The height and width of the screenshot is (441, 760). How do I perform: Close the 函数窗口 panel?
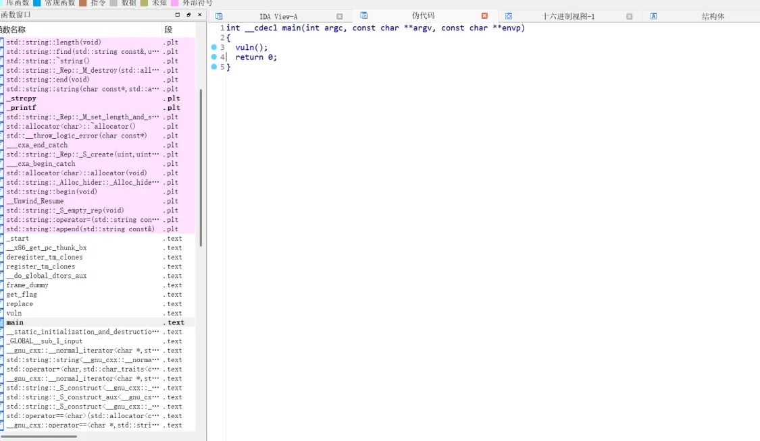tap(200, 15)
